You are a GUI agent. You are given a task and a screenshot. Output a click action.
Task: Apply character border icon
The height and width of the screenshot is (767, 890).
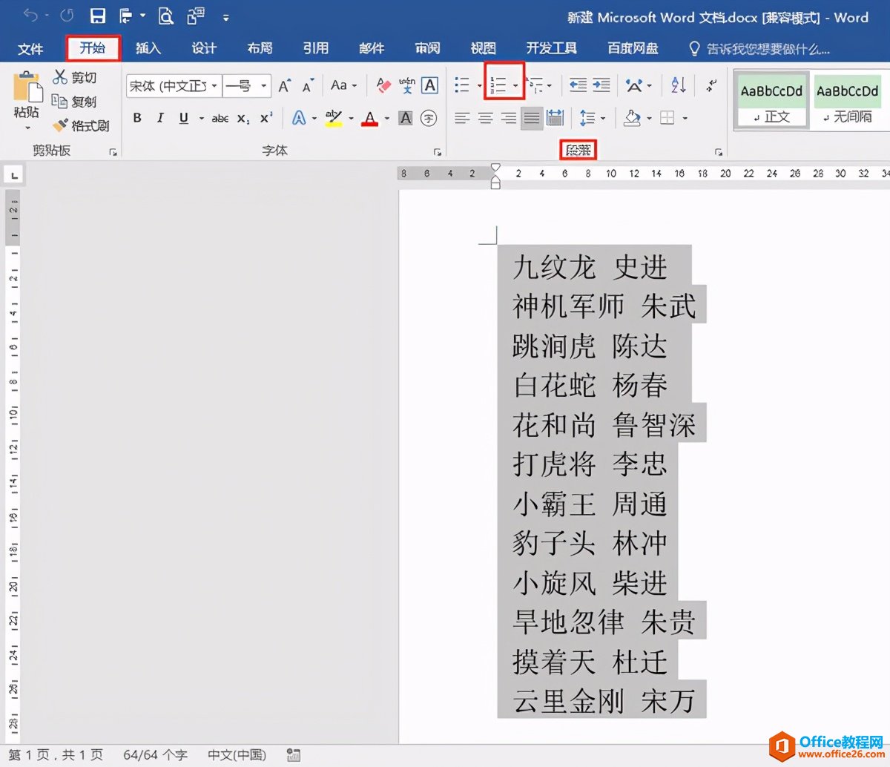pyautogui.click(x=429, y=86)
